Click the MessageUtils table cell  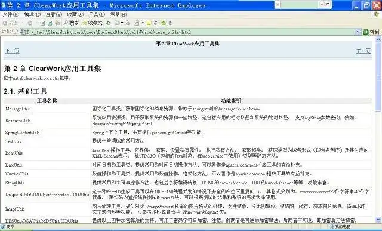click(x=47, y=109)
